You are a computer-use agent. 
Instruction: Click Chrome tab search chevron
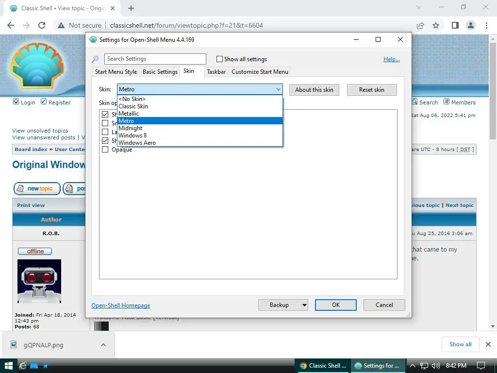419,7
